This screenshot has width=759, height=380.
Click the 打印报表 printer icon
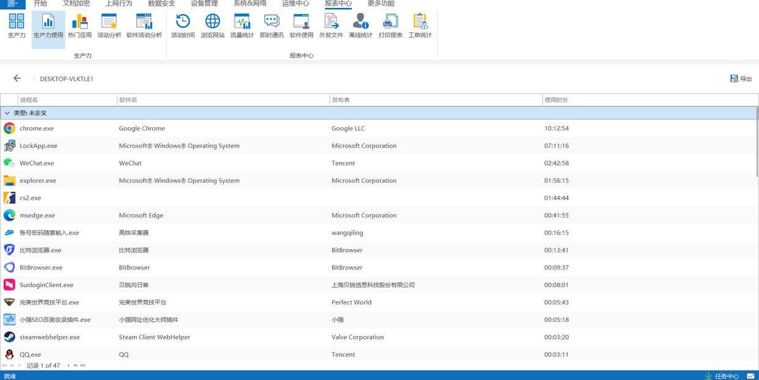(390, 26)
